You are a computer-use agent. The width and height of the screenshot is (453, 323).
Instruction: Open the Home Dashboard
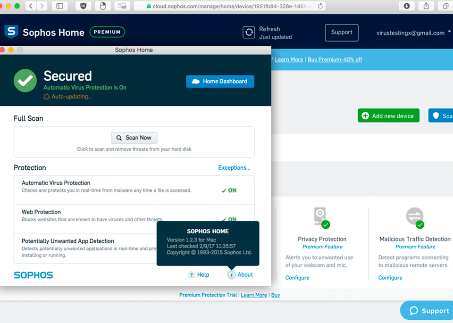tap(220, 82)
